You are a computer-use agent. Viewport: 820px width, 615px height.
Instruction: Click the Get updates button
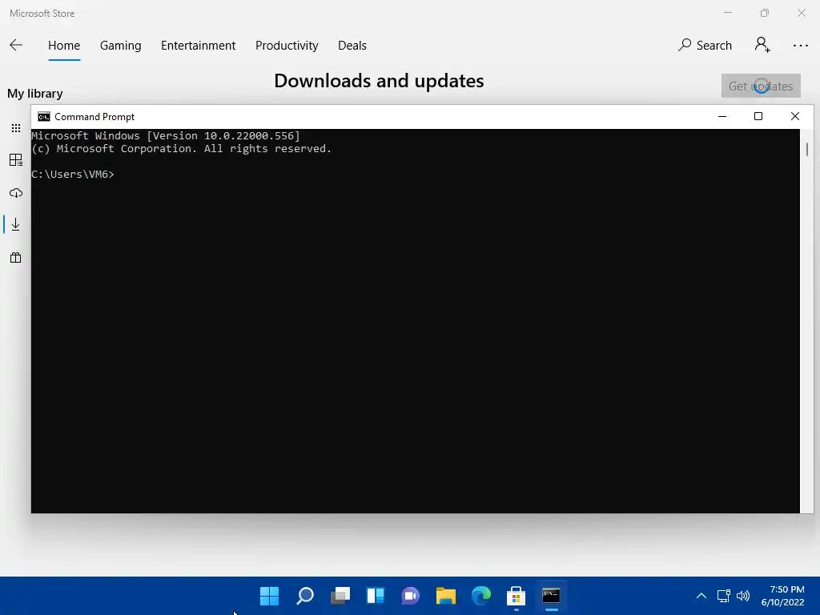click(761, 86)
